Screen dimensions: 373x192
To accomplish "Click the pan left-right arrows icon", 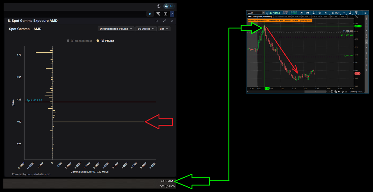I will (x=339, y=92).
